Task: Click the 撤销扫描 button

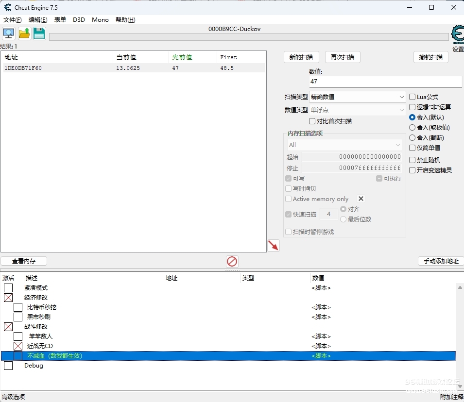Action: pos(431,57)
